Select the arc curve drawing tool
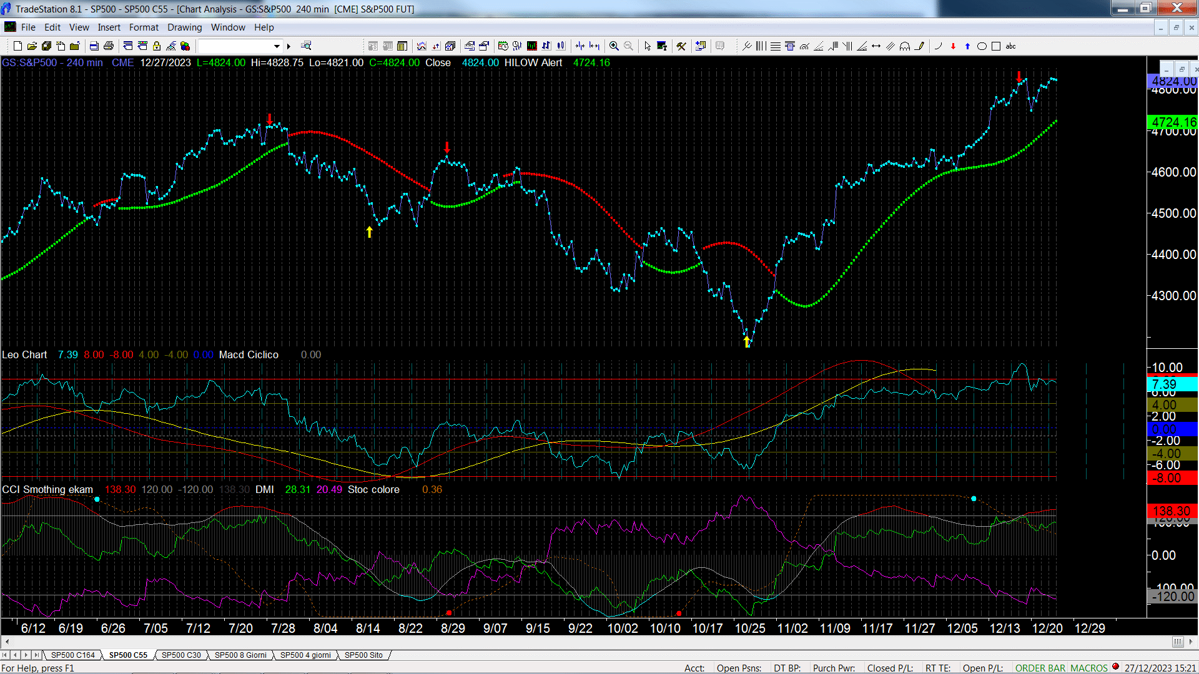Image resolution: width=1199 pixels, height=674 pixels. pyautogui.click(x=938, y=46)
